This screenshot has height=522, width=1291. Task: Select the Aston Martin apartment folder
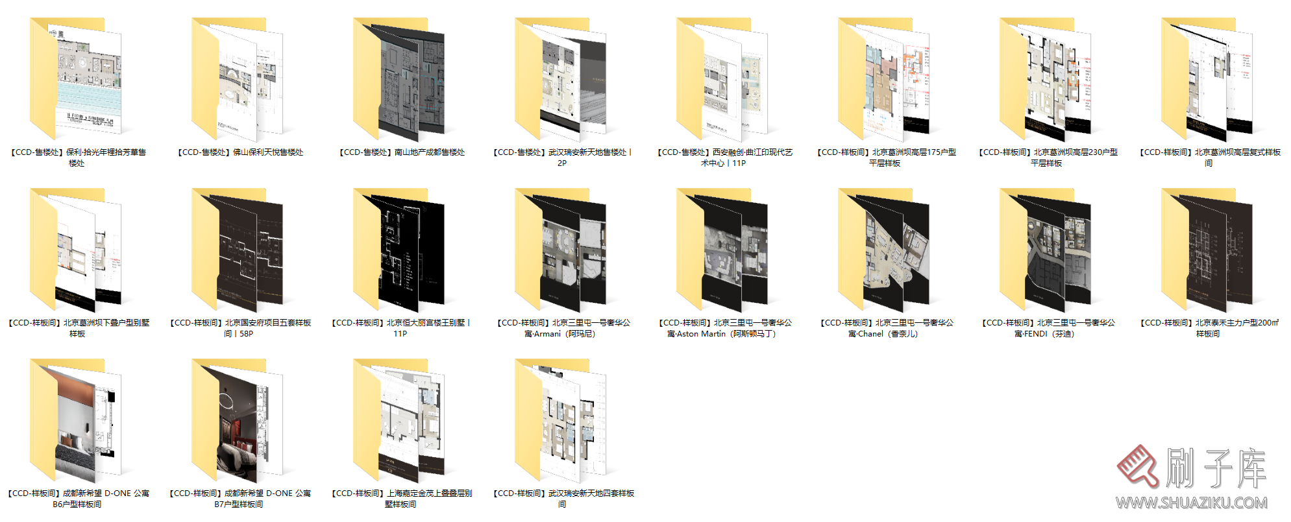[x=722, y=250]
